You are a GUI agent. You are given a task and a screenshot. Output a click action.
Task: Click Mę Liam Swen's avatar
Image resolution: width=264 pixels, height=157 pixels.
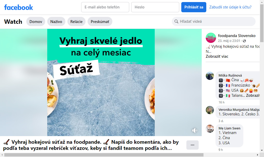(210, 129)
